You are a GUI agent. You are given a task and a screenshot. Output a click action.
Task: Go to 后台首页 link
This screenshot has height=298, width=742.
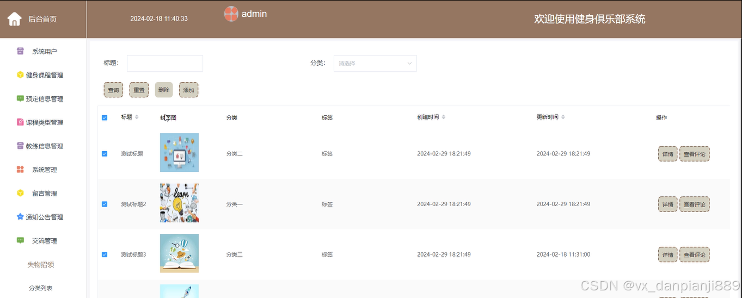point(42,19)
